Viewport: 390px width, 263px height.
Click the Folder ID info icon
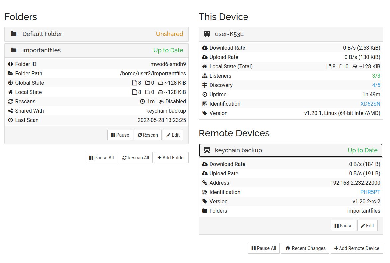coord(10,64)
